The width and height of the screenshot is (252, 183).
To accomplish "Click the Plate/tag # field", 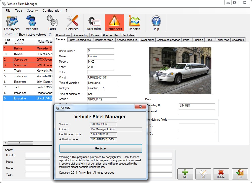I will tap(197, 106).
